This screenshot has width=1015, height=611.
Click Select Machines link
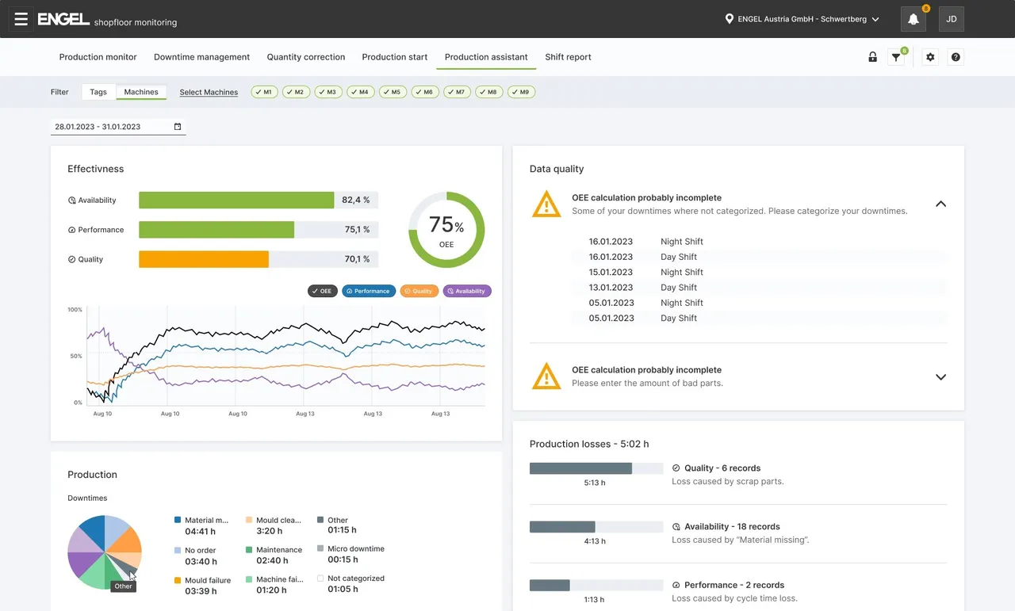coord(209,92)
